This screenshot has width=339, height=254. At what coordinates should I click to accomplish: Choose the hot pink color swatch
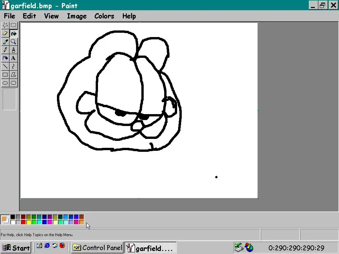coord(76,222)
